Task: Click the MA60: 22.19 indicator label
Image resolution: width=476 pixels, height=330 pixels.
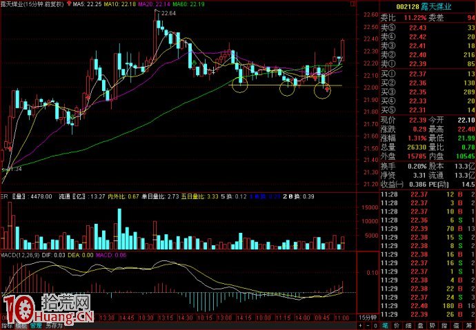Action: click(188, 4)
